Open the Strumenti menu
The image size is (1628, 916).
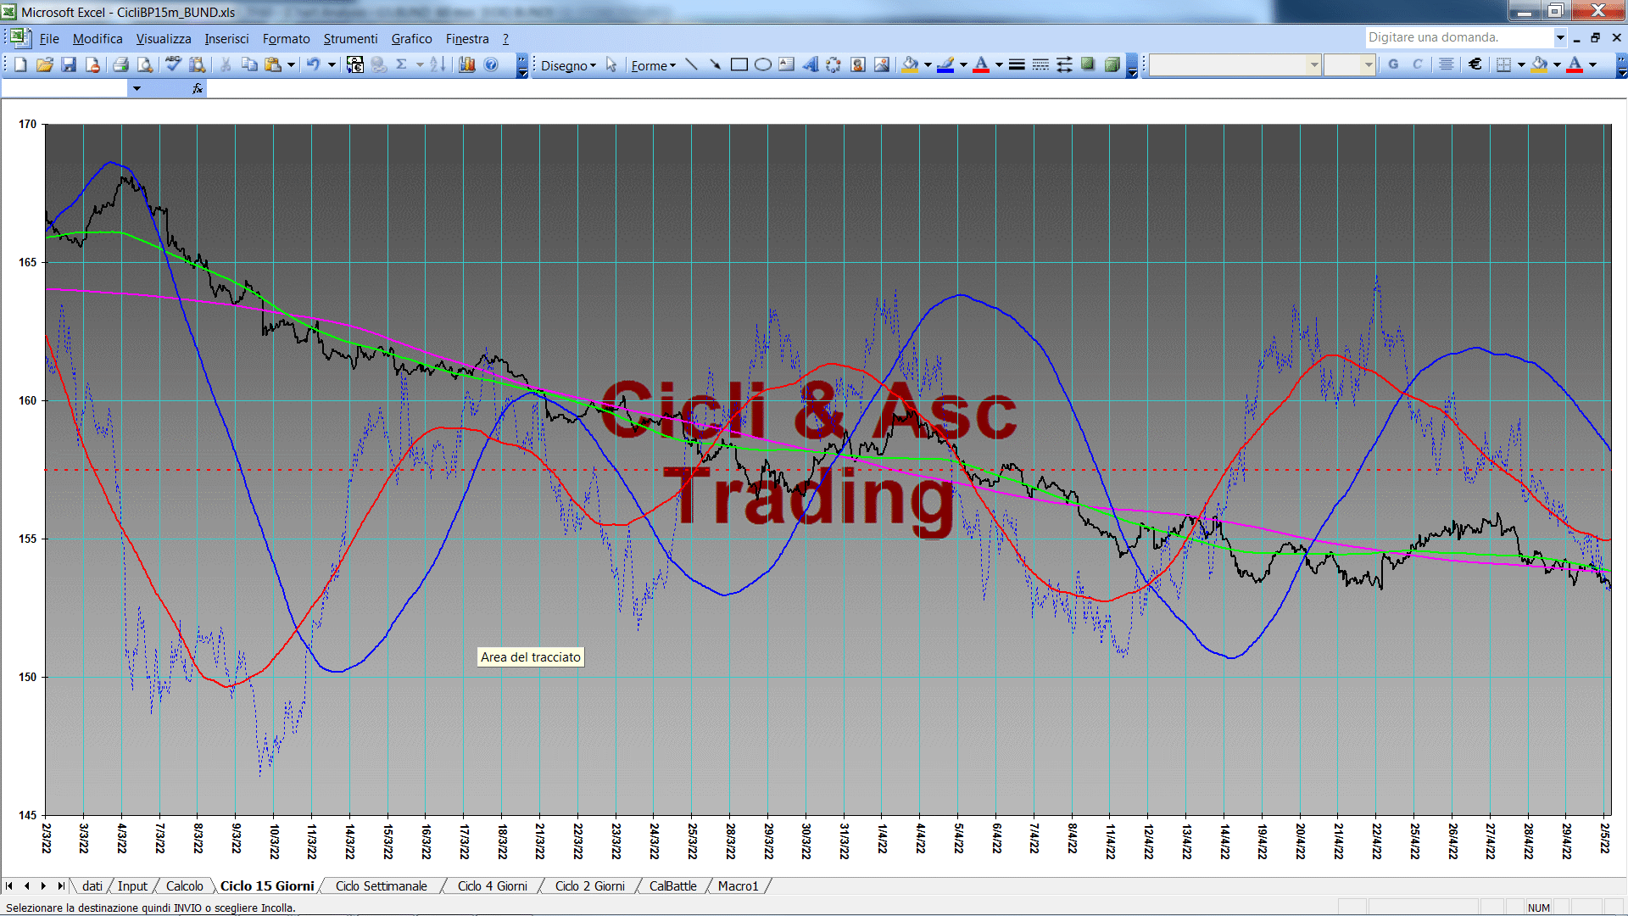click(350, 38)
